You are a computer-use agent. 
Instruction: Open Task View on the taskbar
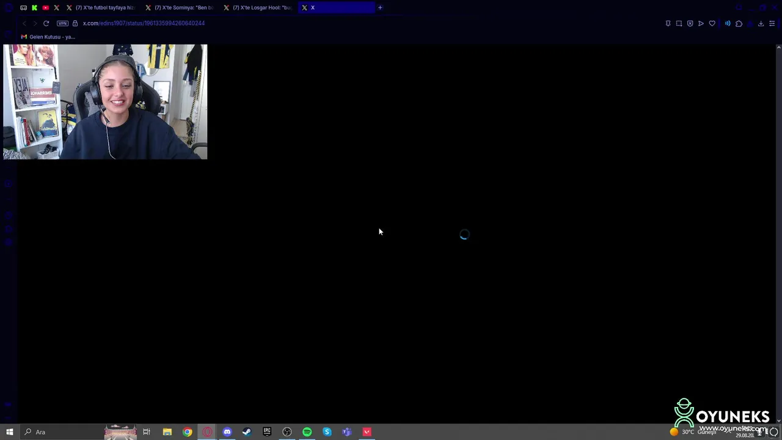[147, 432]
